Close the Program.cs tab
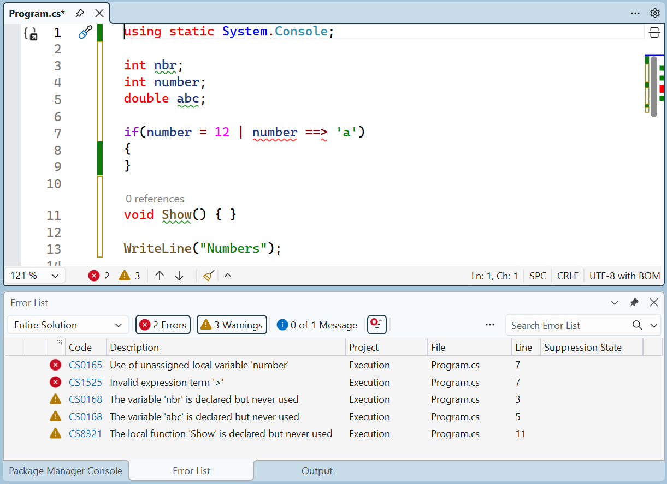Screen dimensions: 667x484 (99, 13)
